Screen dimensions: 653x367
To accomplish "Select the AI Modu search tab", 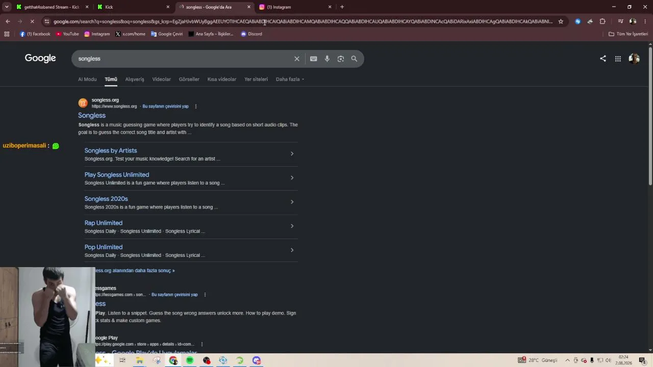I will coord(87,80).
